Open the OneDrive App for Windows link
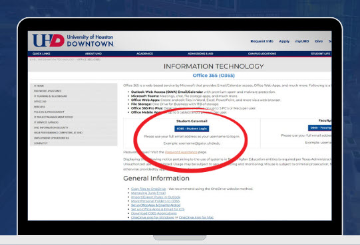The width and height of the screenshot is (360, 245). pos(152,218)
